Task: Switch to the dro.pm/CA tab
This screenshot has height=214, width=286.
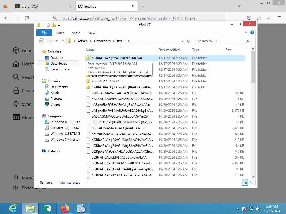Action: click(x=43, y=6)
